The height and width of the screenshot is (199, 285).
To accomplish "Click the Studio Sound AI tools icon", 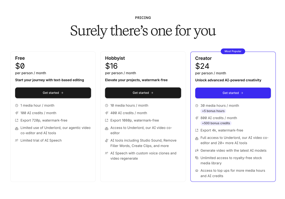I will (x=107, y=140).
